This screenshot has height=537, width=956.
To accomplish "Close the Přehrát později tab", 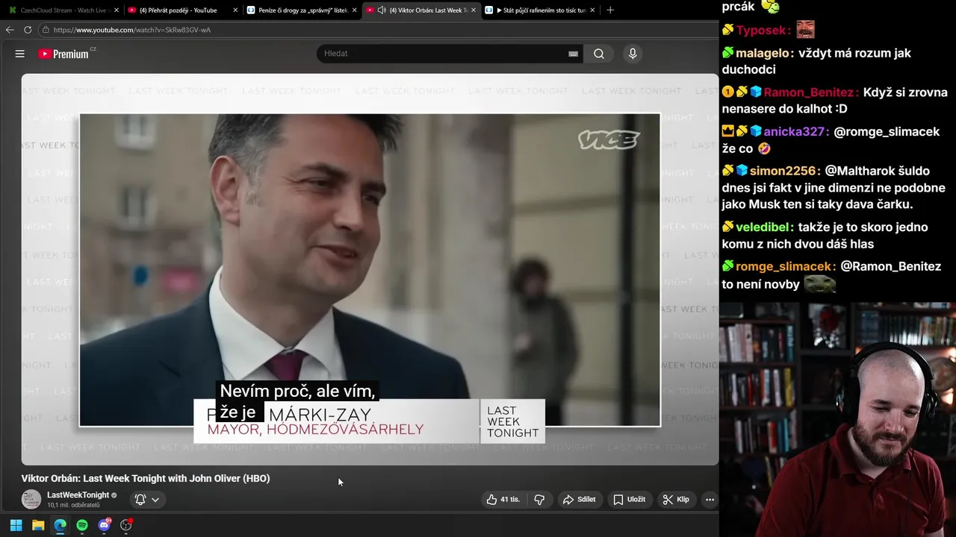I will point(235,10).
